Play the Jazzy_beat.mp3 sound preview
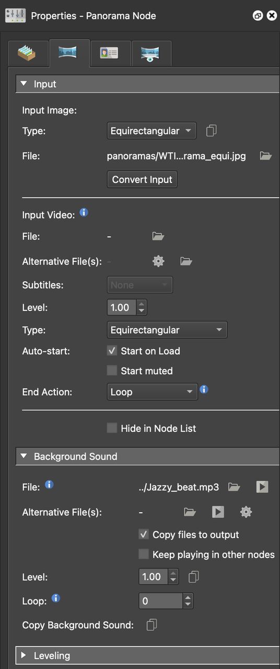The height and width of the screenshot is (669, 280). [x=262, y=487]
